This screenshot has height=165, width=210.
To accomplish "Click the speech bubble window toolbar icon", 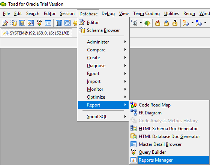I will point(67,23).
